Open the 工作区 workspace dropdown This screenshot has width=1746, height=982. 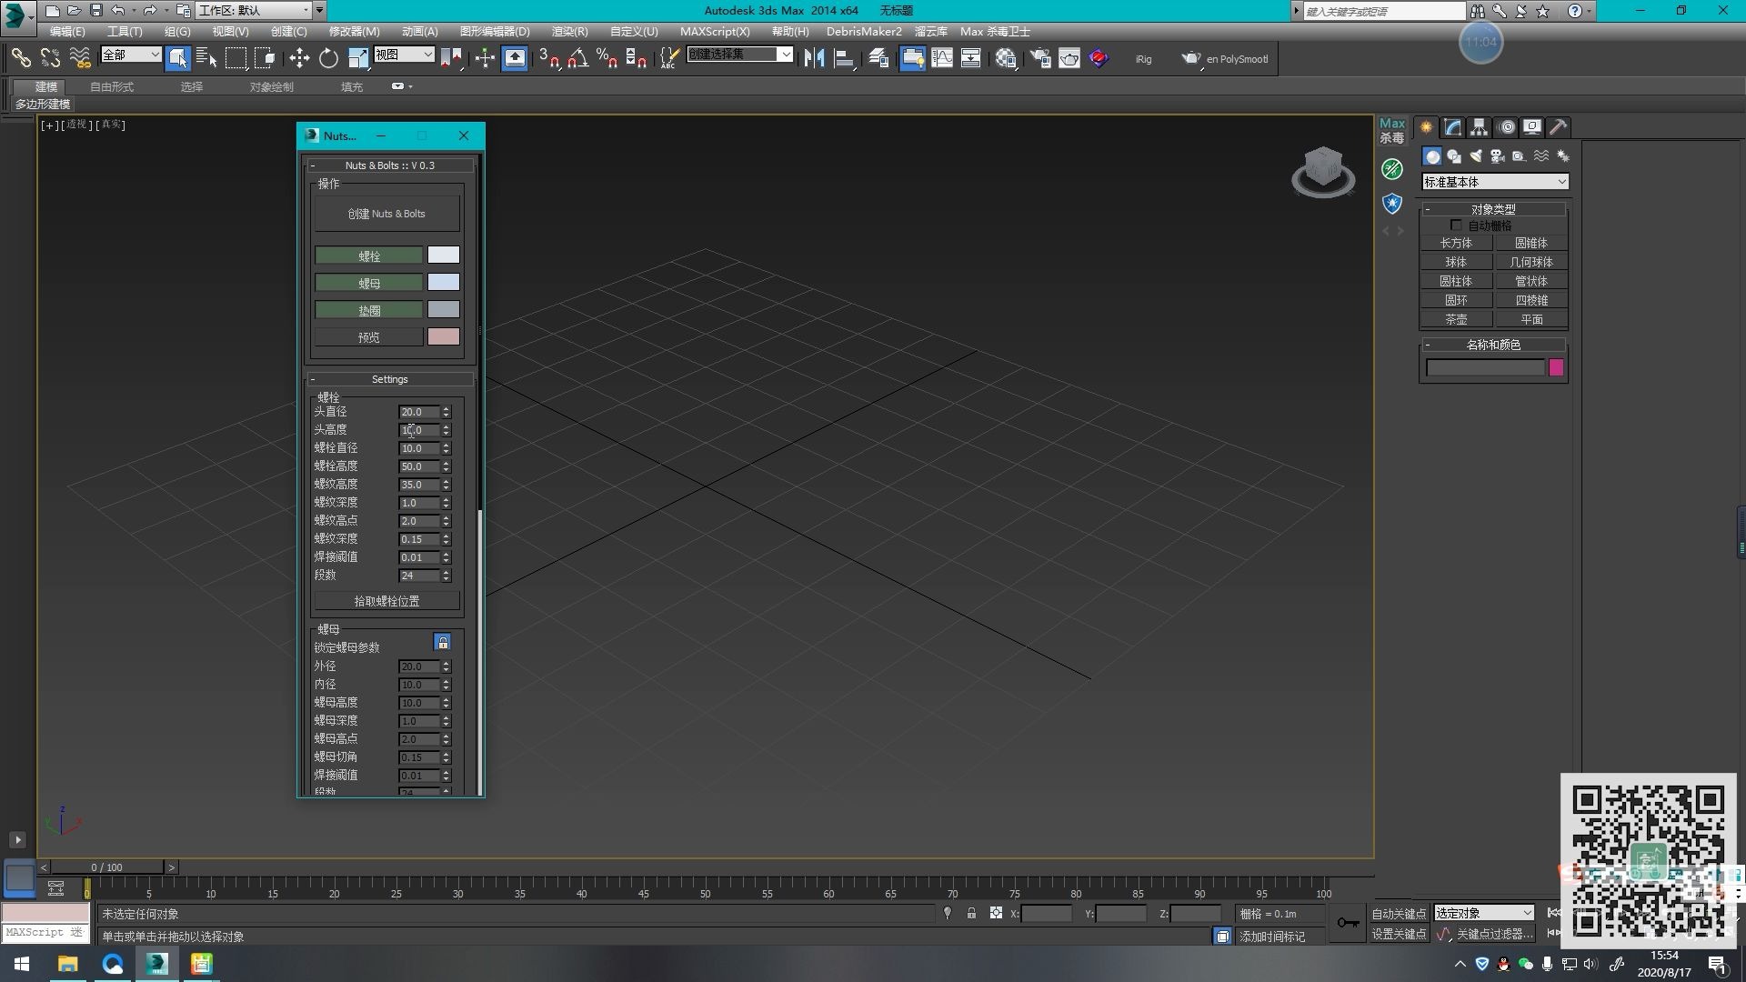(x=254, y=10)
